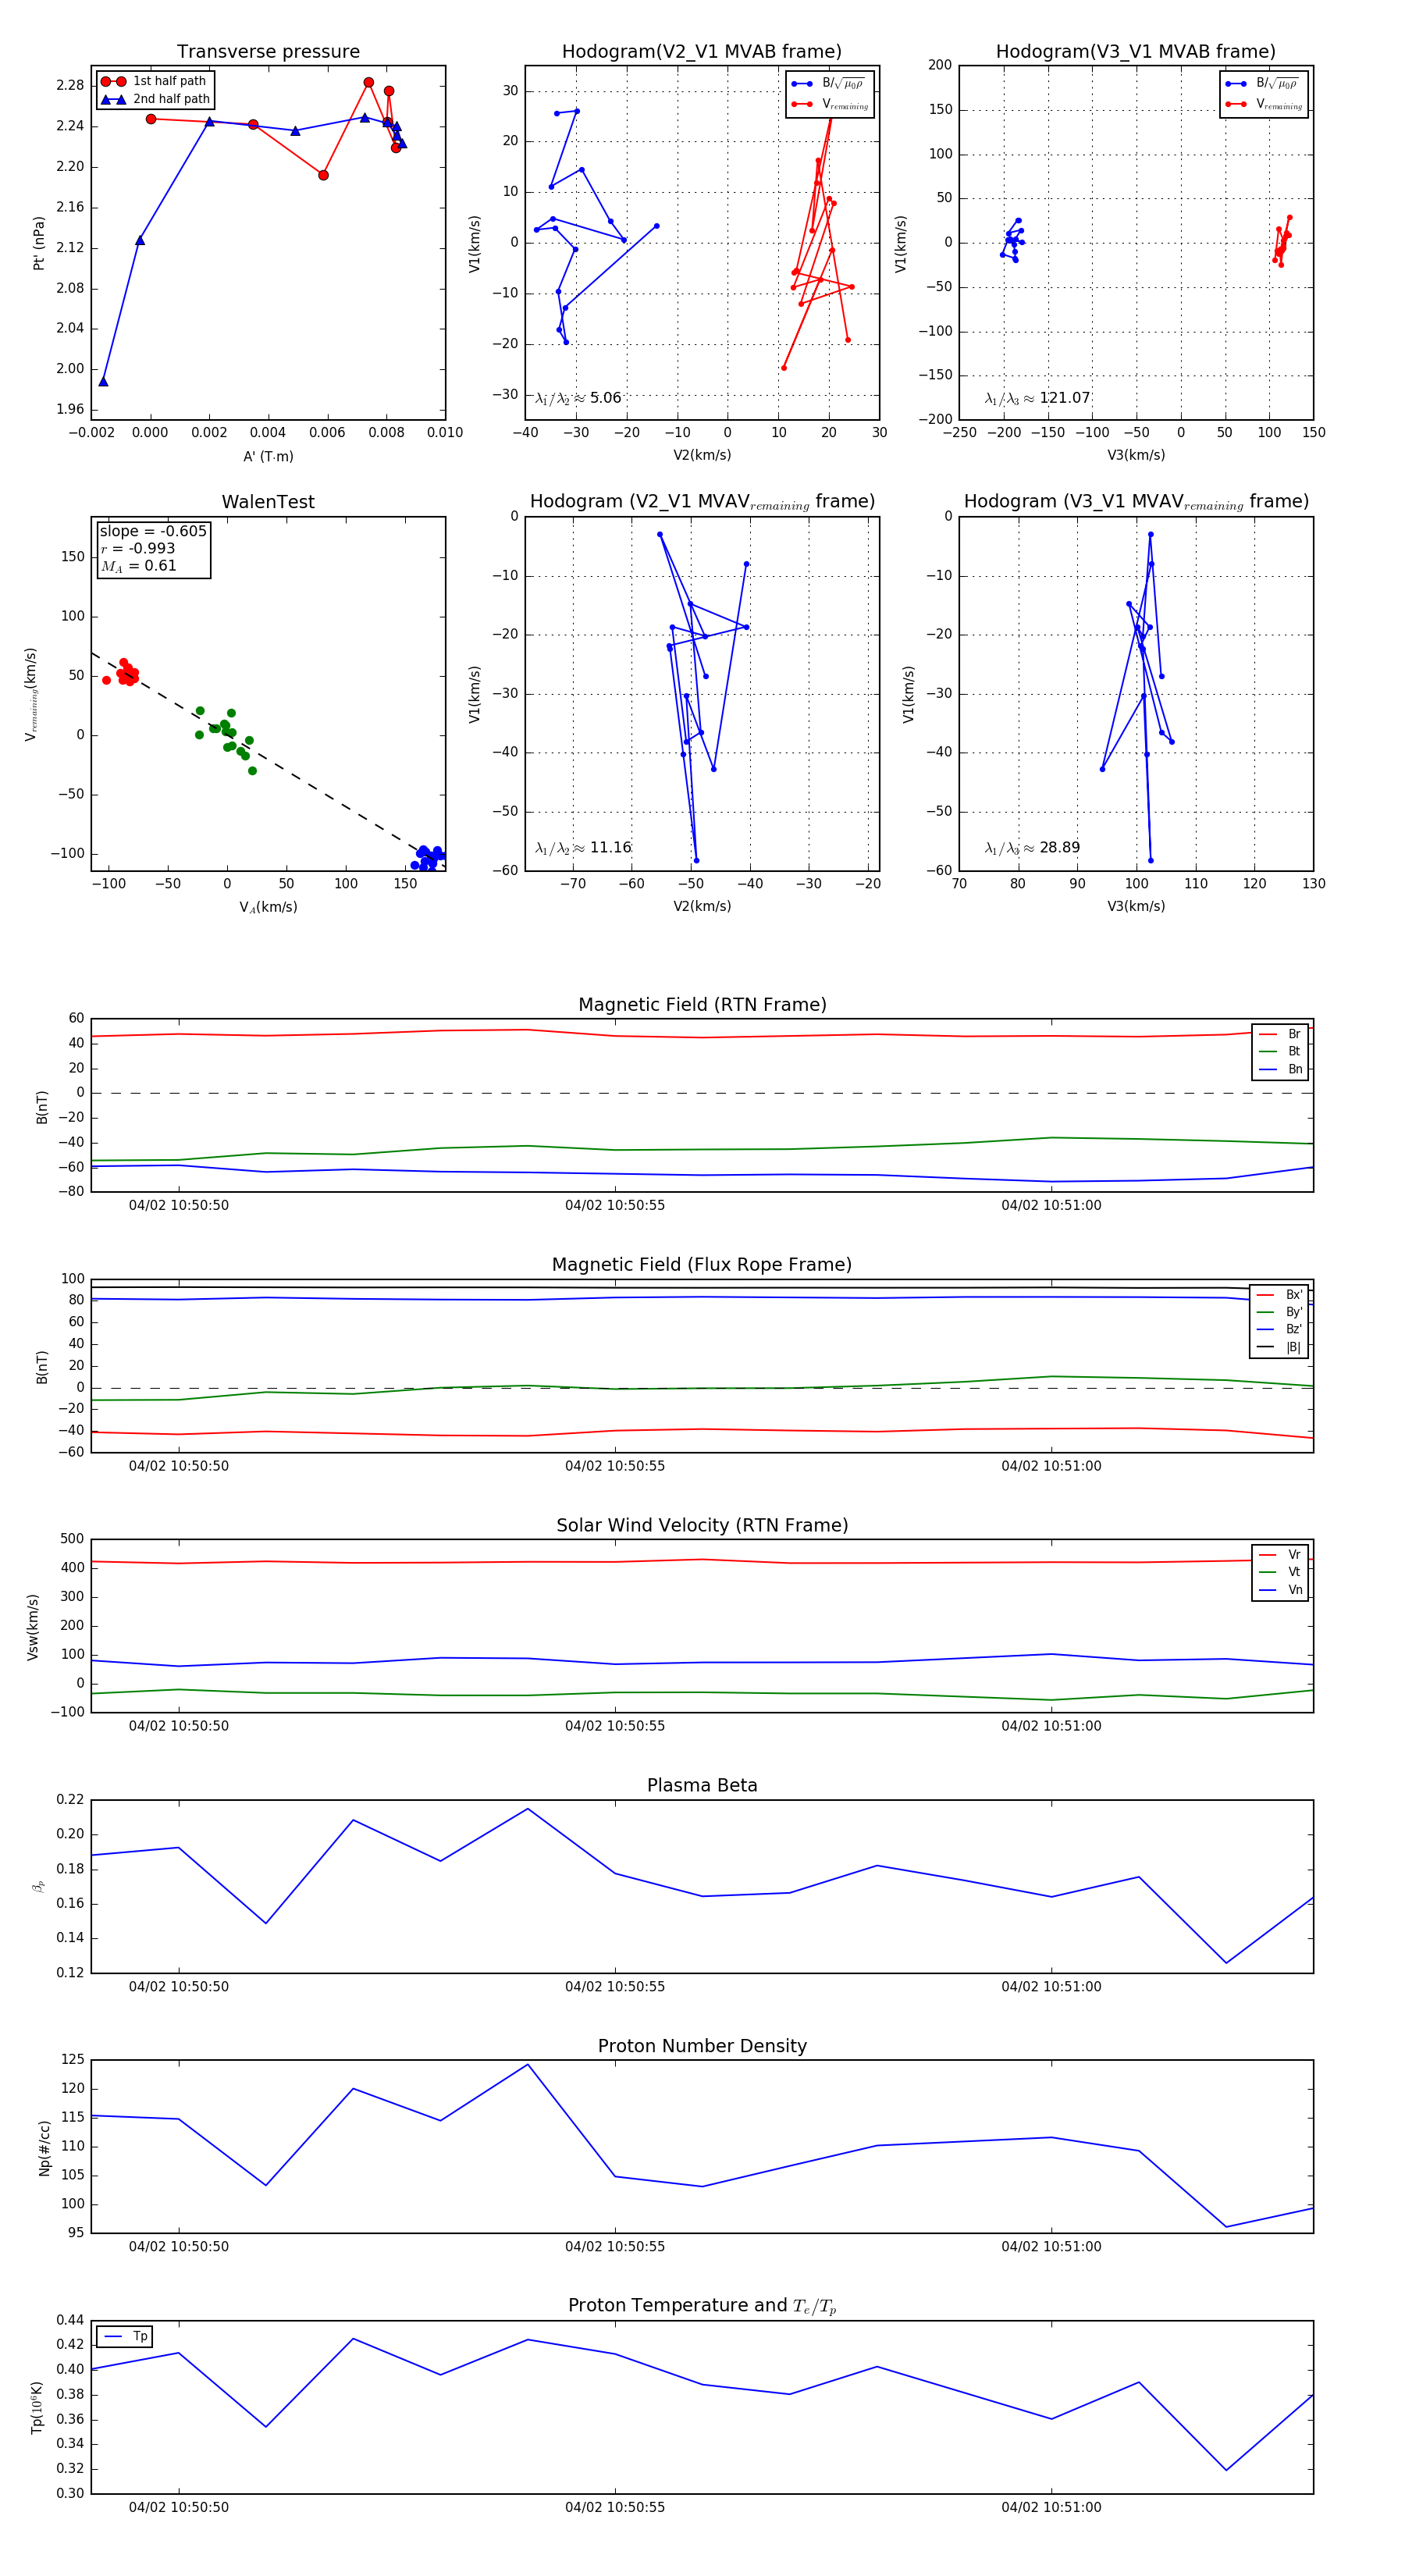Click the λ1/λ3 ≈ 121.07 annotation
The image size is (1405, 2576).
1037,398
